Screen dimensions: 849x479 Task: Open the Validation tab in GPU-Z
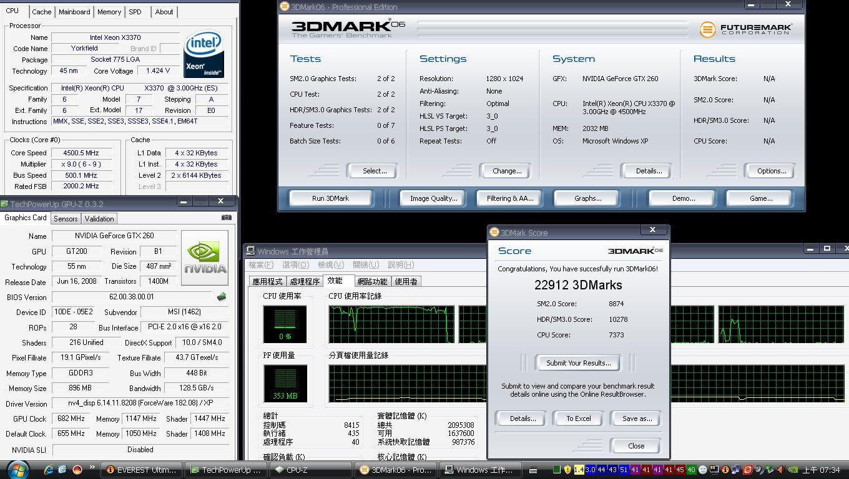pos(99,219)
